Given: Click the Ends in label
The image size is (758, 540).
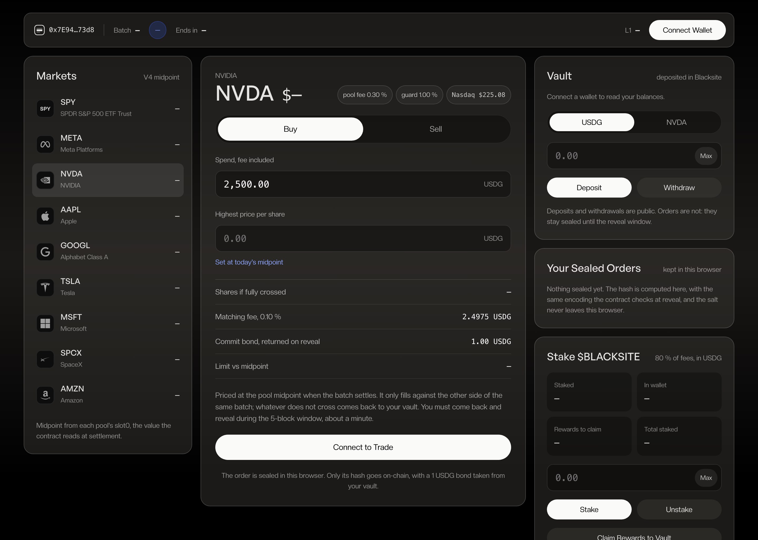Looking at the screenshot, I should tap(186, 30).
